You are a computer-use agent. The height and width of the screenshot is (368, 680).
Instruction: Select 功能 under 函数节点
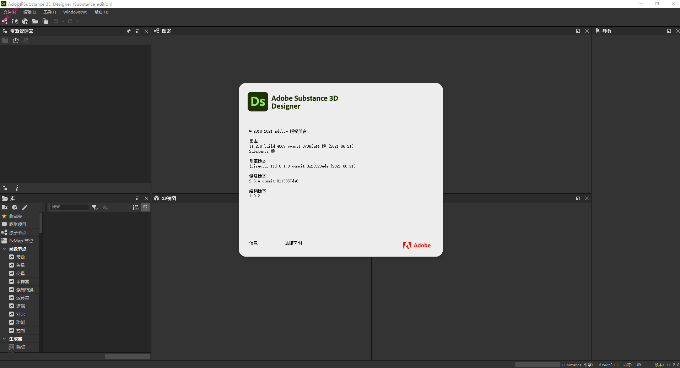(x=20, y=322)
